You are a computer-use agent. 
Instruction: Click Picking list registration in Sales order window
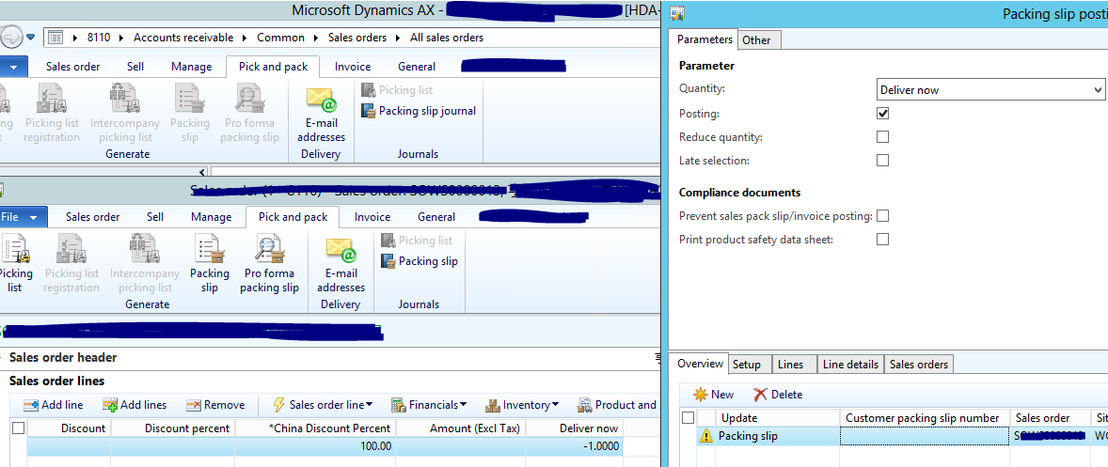(71, 264)
